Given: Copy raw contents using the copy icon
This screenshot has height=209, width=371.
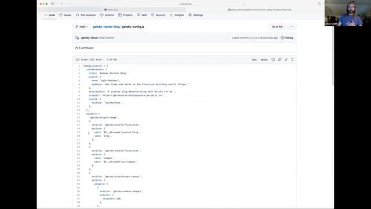Looking at the screenshot, I should coord(279,60).
